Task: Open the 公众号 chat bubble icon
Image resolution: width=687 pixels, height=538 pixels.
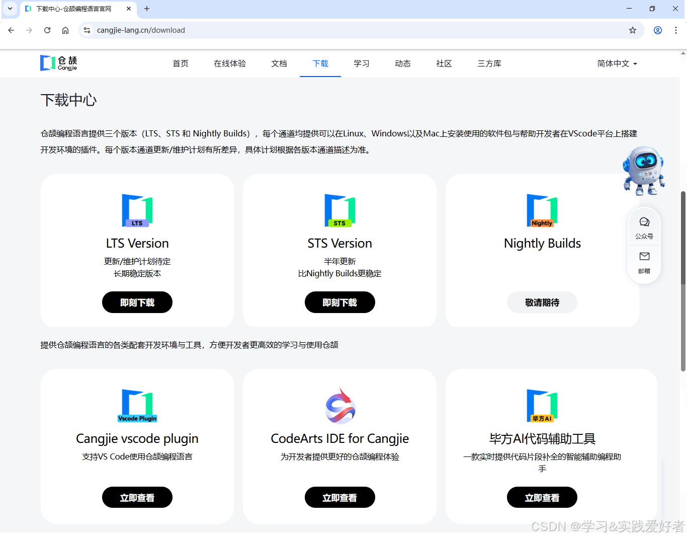Action: point(644,222)
